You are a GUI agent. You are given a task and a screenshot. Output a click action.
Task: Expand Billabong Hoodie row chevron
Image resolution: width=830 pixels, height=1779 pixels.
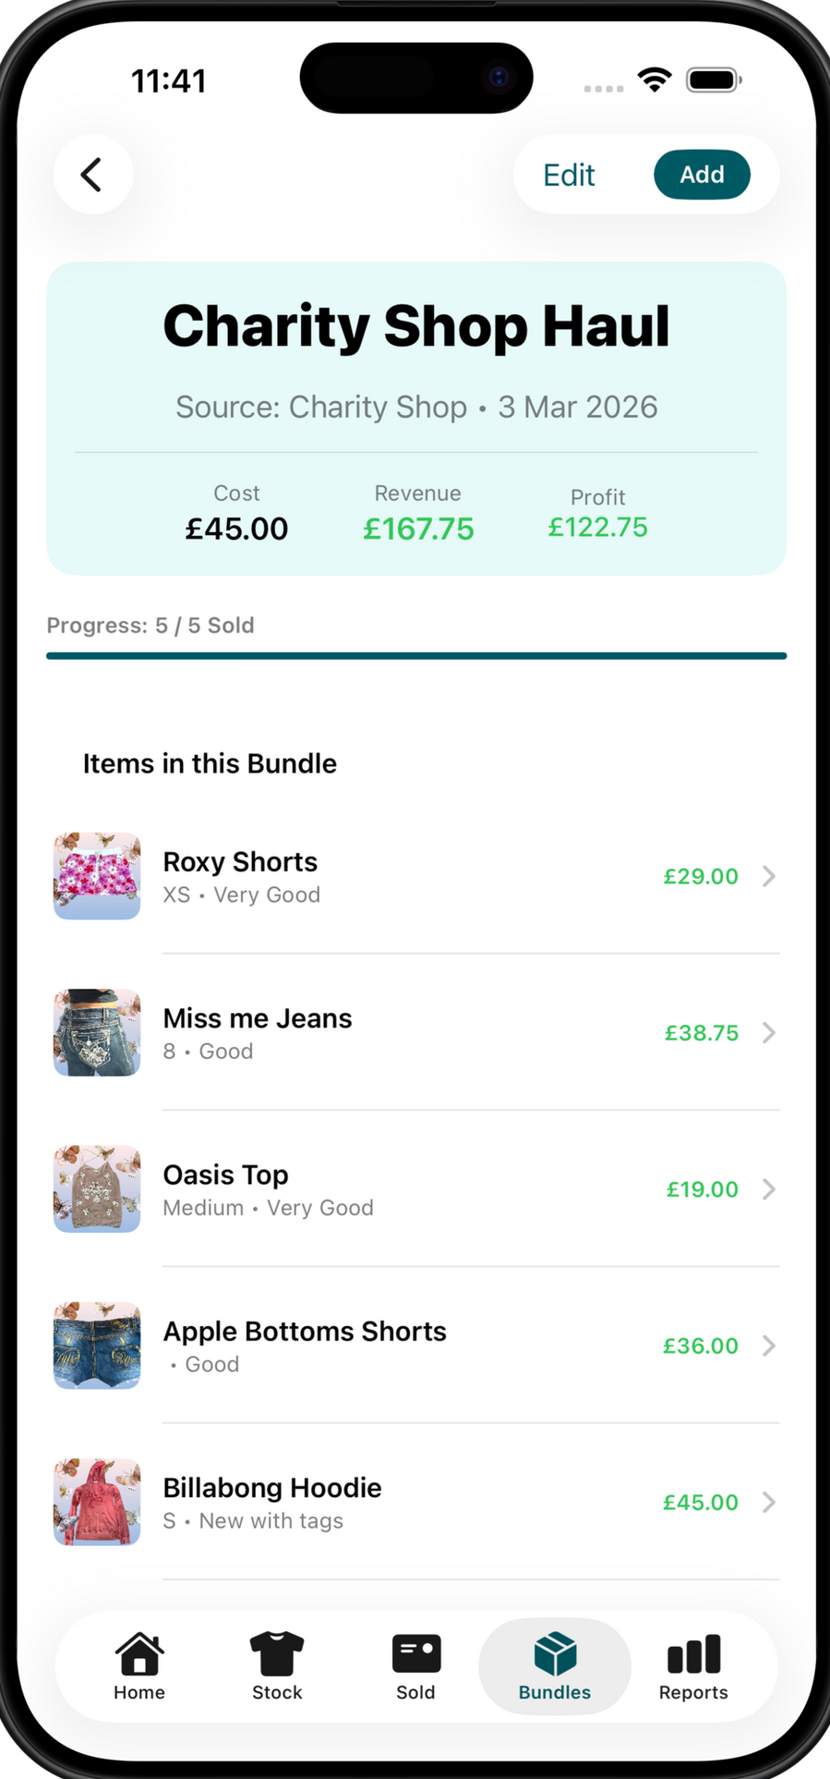pos(768,1503)
